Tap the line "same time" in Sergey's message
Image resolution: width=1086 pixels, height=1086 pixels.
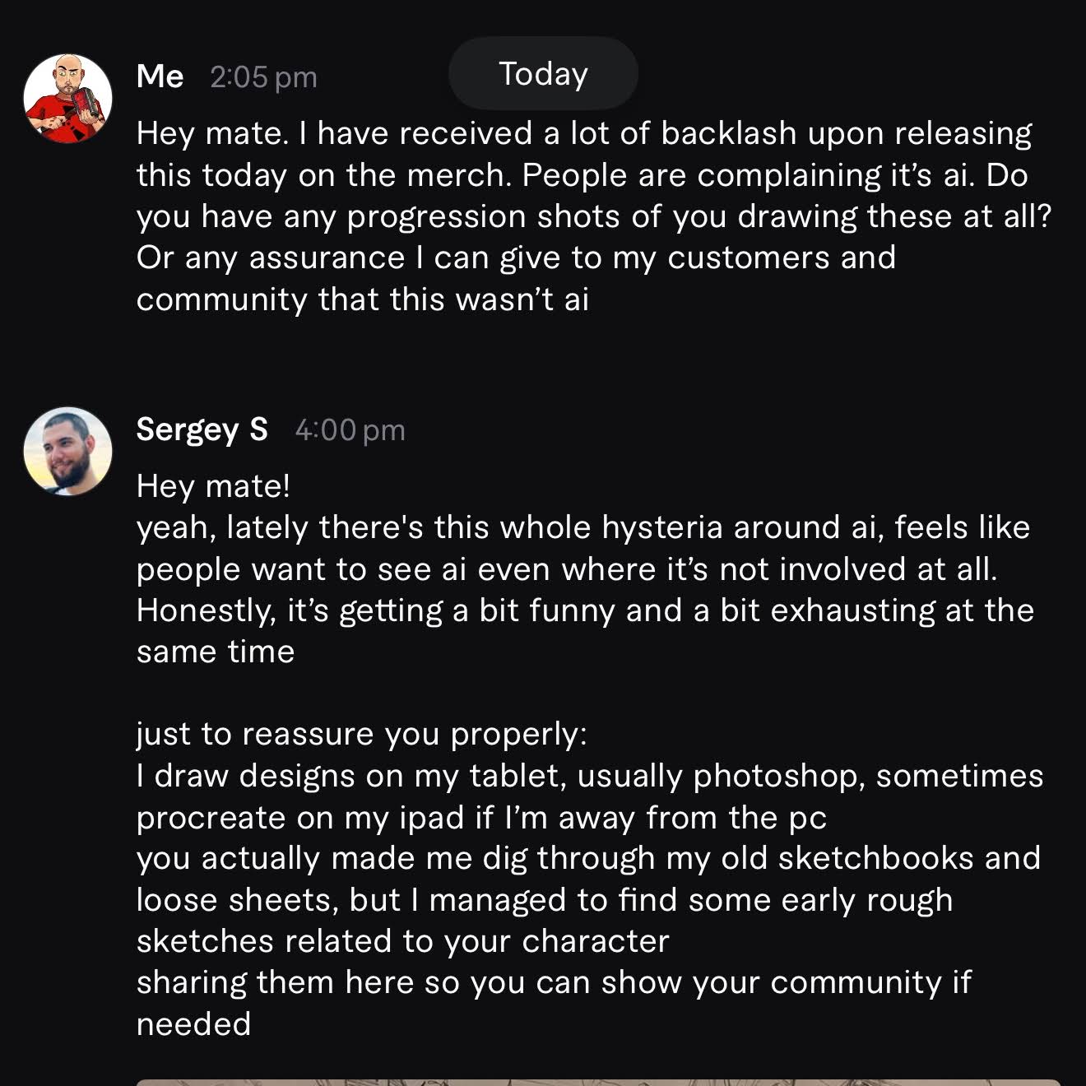click(x=216, y=652)
